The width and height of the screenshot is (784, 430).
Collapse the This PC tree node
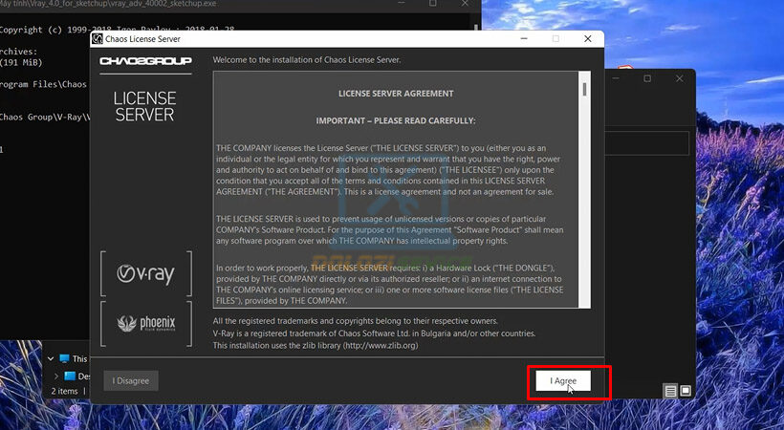pyautogui.click(x=50, y=359)
